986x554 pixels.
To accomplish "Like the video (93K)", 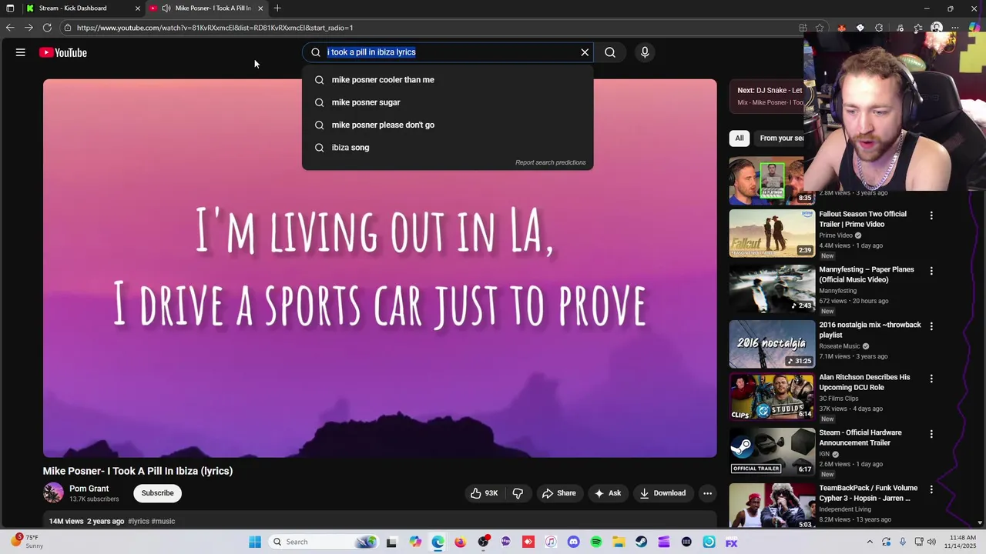I will [x=484, y=493].
